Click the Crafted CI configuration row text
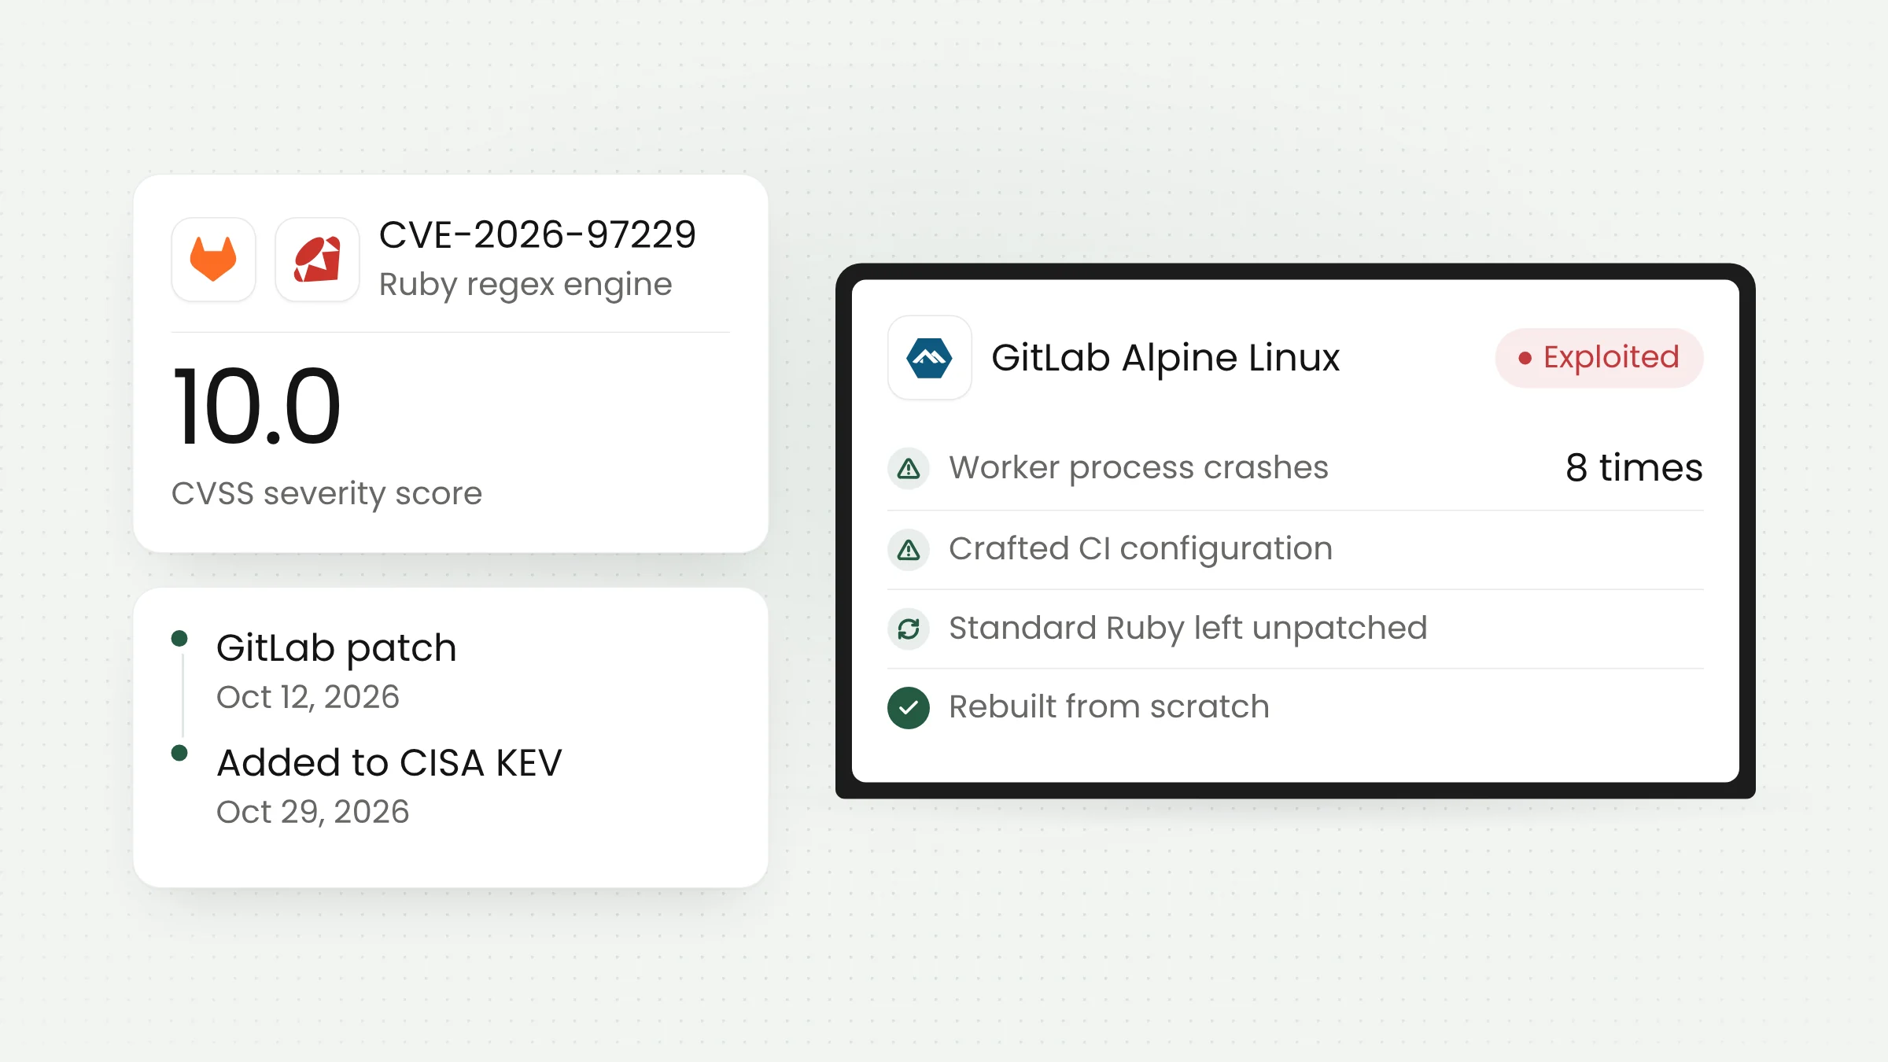 (1141, 549)
